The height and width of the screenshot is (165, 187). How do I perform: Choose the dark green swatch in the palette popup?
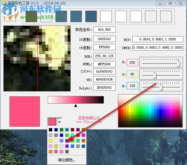[x=62, y=130]
